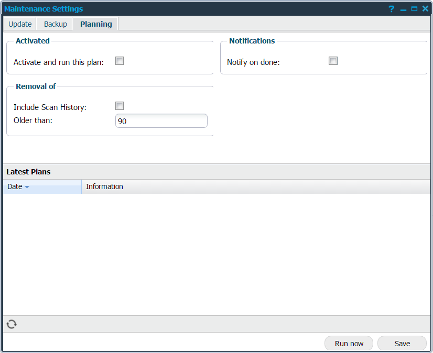Viewport: 433px width, 353px height.
Task: Enable the Activate and run this plan checkbox
Action: tap(120, 61)
